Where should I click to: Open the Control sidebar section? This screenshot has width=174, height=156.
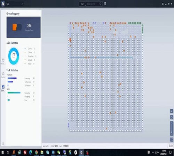coord(3,75)
